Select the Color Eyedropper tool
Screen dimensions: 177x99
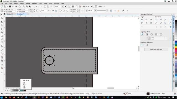click(x=2, y=65)
